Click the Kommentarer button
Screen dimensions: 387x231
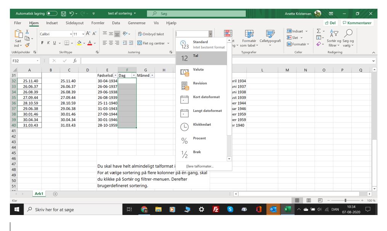pos(357,23)
